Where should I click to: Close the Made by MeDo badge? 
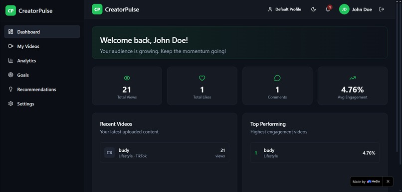coord(388,182)
